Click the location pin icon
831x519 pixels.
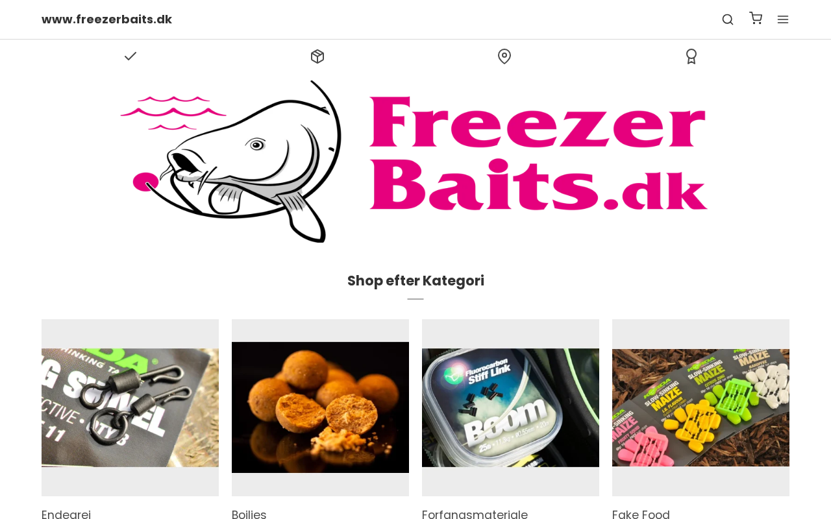coord(504,56)
